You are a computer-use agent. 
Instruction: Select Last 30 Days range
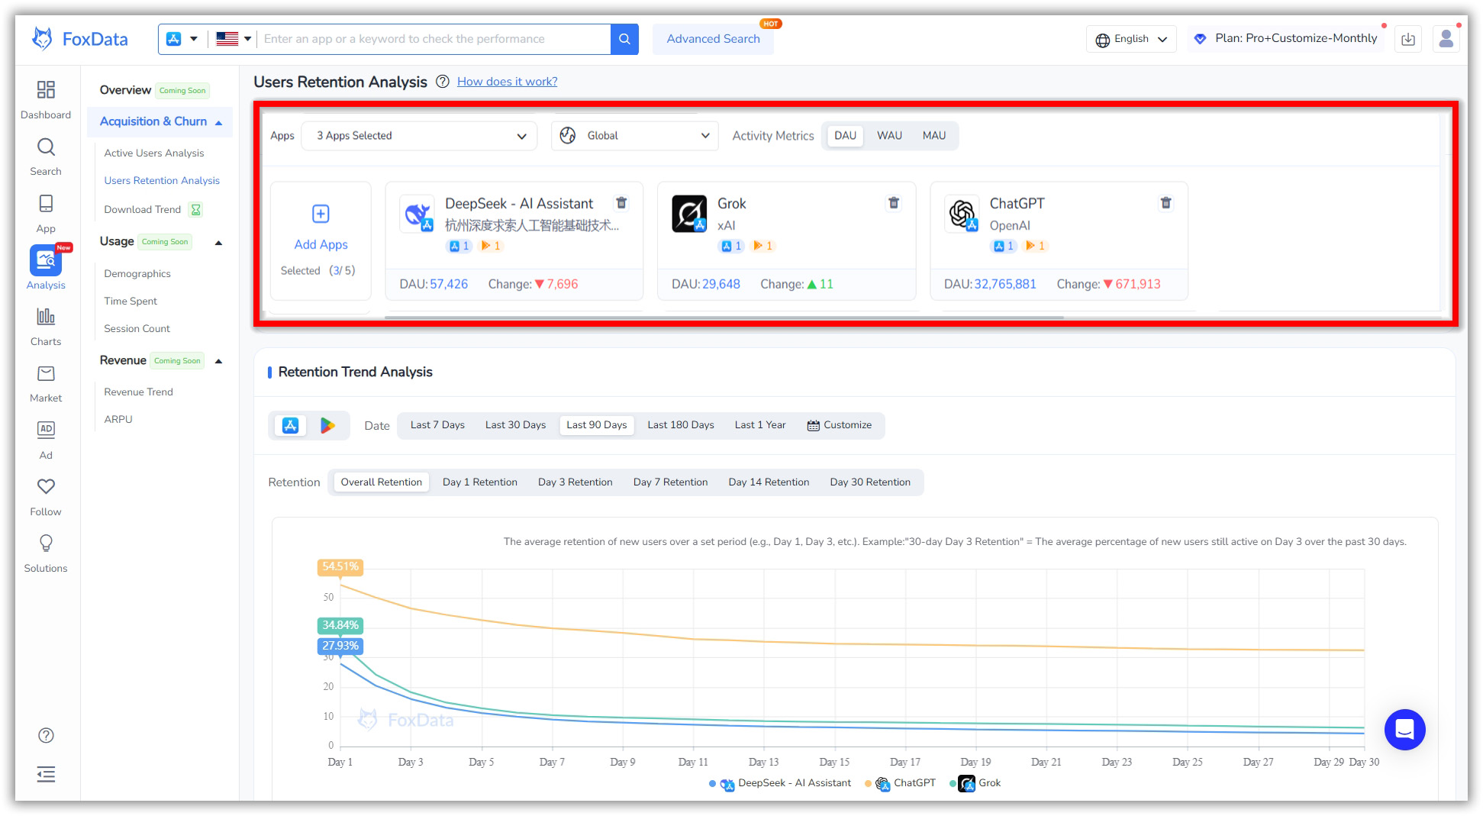pos(515,425)
